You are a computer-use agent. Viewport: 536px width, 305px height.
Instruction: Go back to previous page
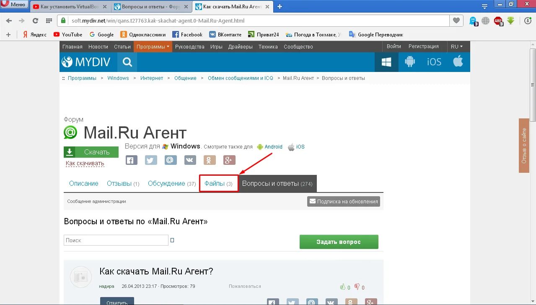tap(9, 21)
